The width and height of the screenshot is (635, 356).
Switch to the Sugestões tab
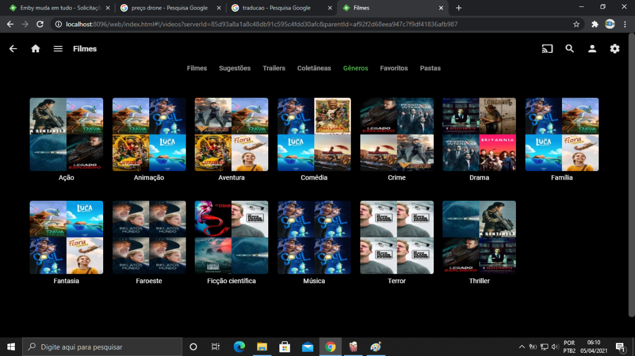[x=234, y=68]
